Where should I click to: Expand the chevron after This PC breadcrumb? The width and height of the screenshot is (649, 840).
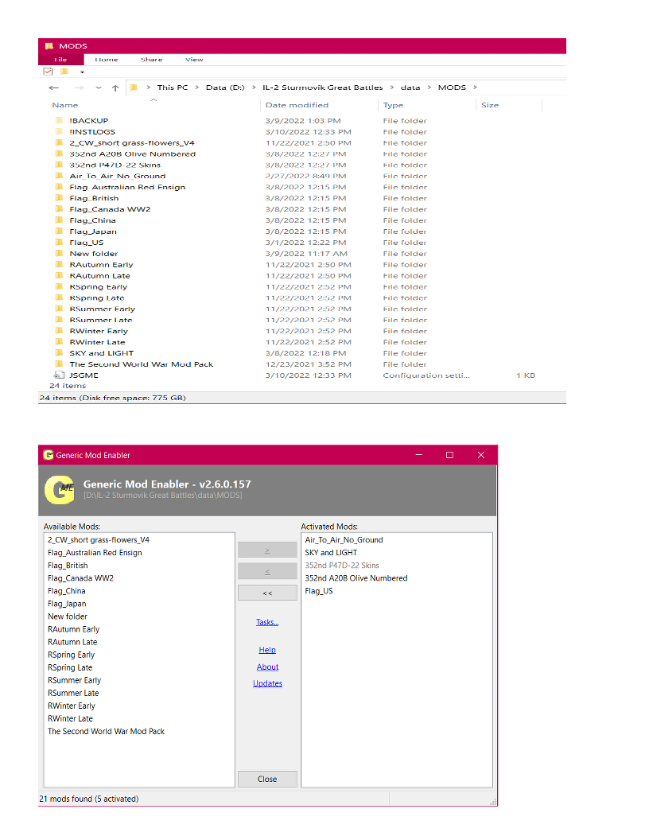coord(197,87)
